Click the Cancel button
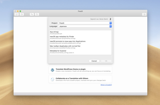 94,61
